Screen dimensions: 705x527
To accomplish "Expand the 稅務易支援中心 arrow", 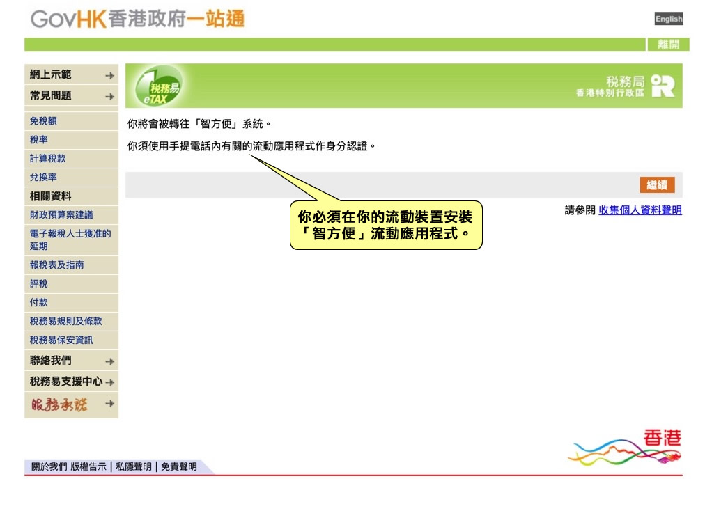I will coord(109,382).
